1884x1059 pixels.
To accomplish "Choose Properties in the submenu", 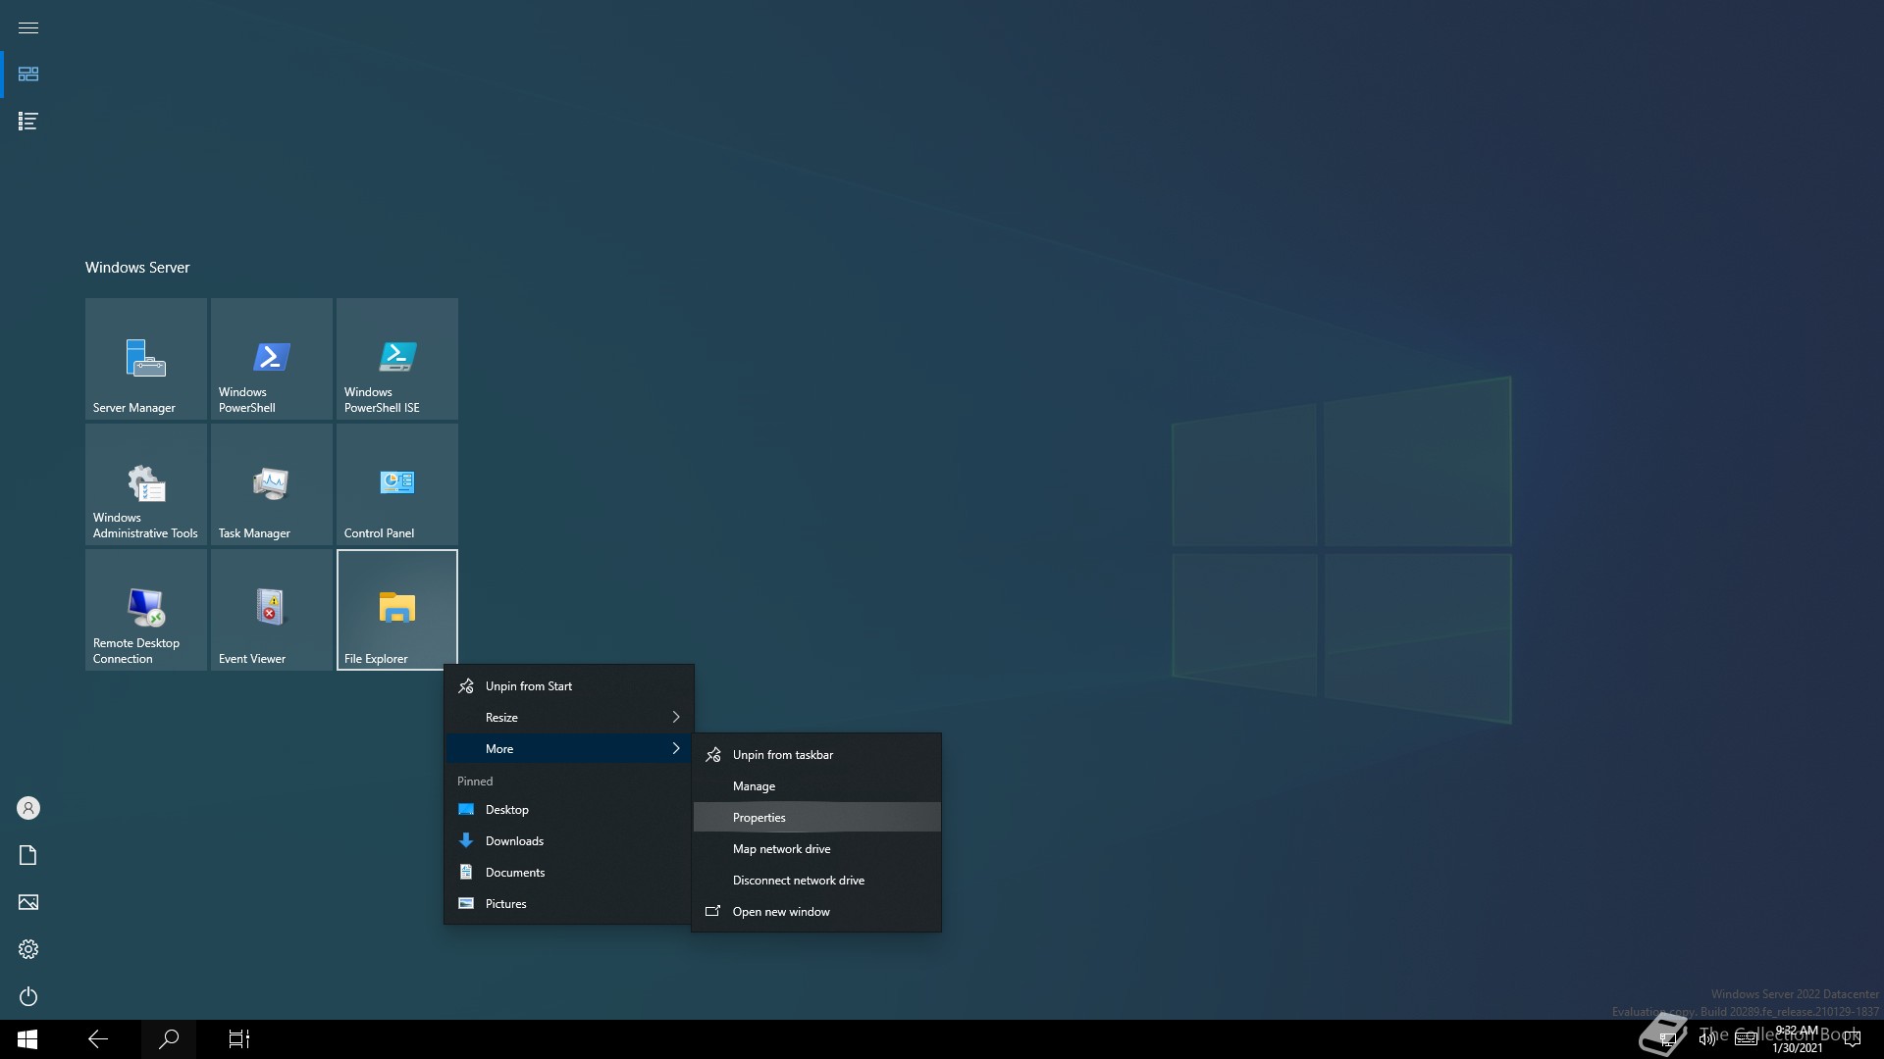I will pyautogui.click(x=816, y=818).
